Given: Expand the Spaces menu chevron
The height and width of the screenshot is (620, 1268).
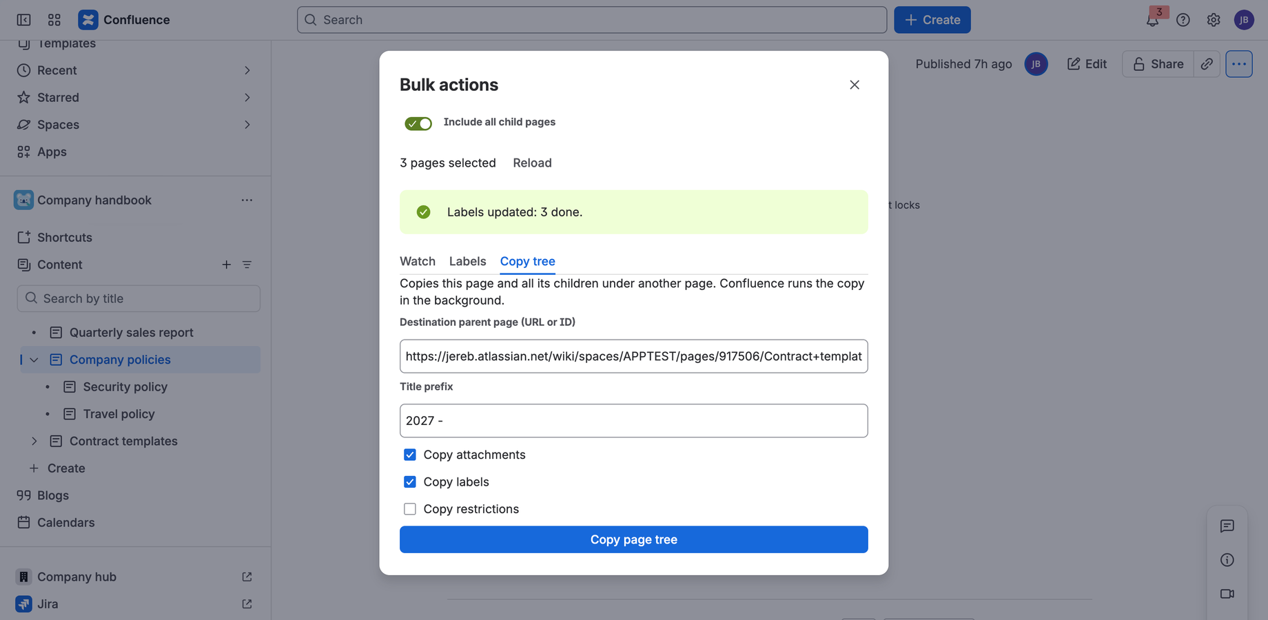Looking at the screenshot, I should pos(247,125).
